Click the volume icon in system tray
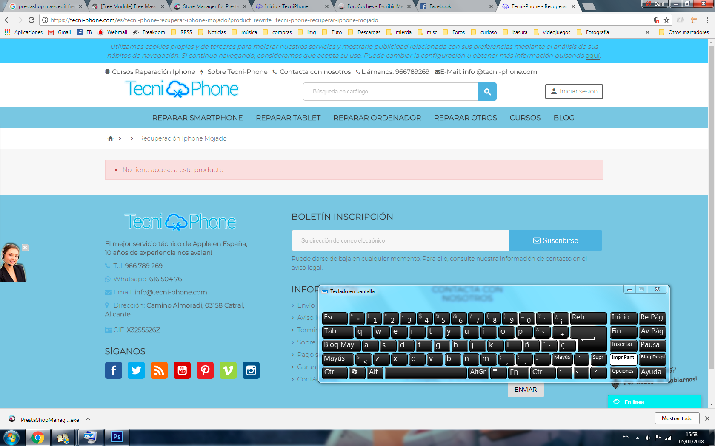This screenshot has width=715, height=446. coord(647,438)
